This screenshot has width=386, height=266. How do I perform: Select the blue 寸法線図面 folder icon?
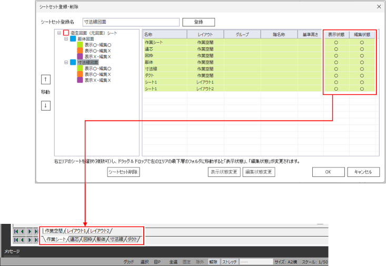pos(73,62)
